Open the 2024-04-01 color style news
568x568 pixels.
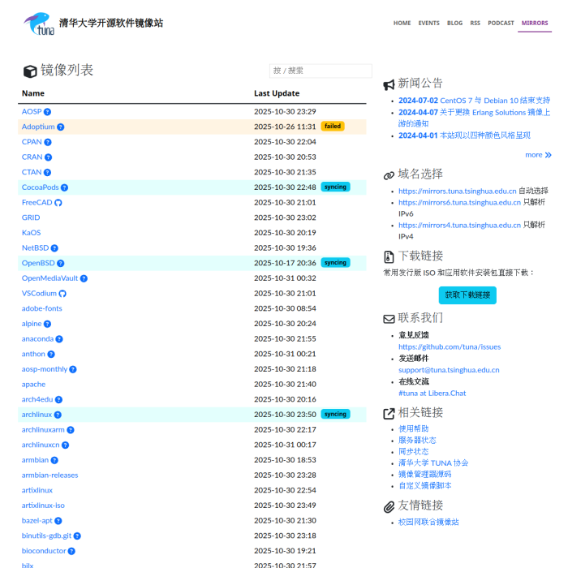click(x=464, y=136)
